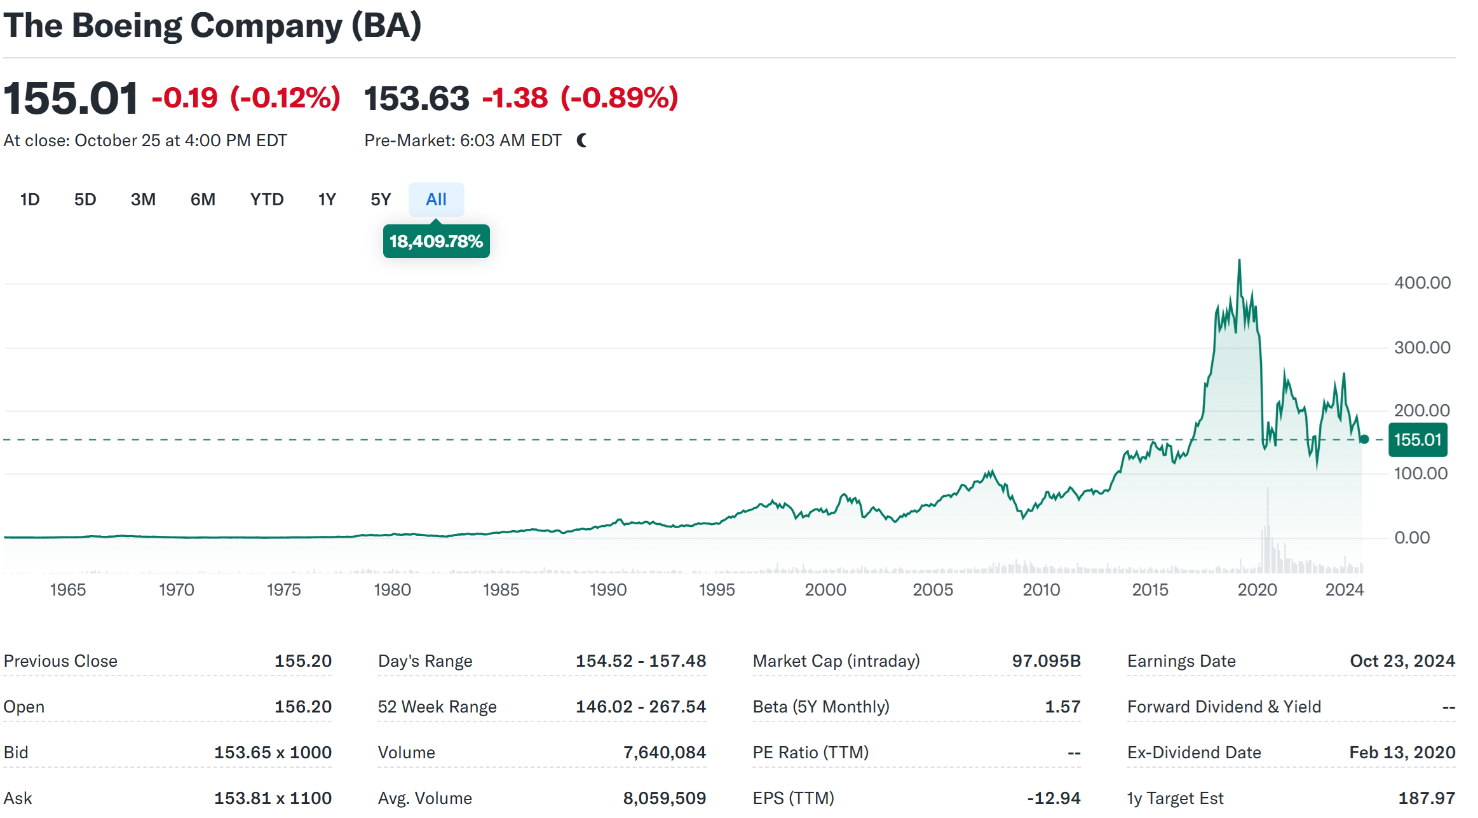Click the Day's Range label
This screenshot has width=1478, height=818.
click(x=425, y=661)
